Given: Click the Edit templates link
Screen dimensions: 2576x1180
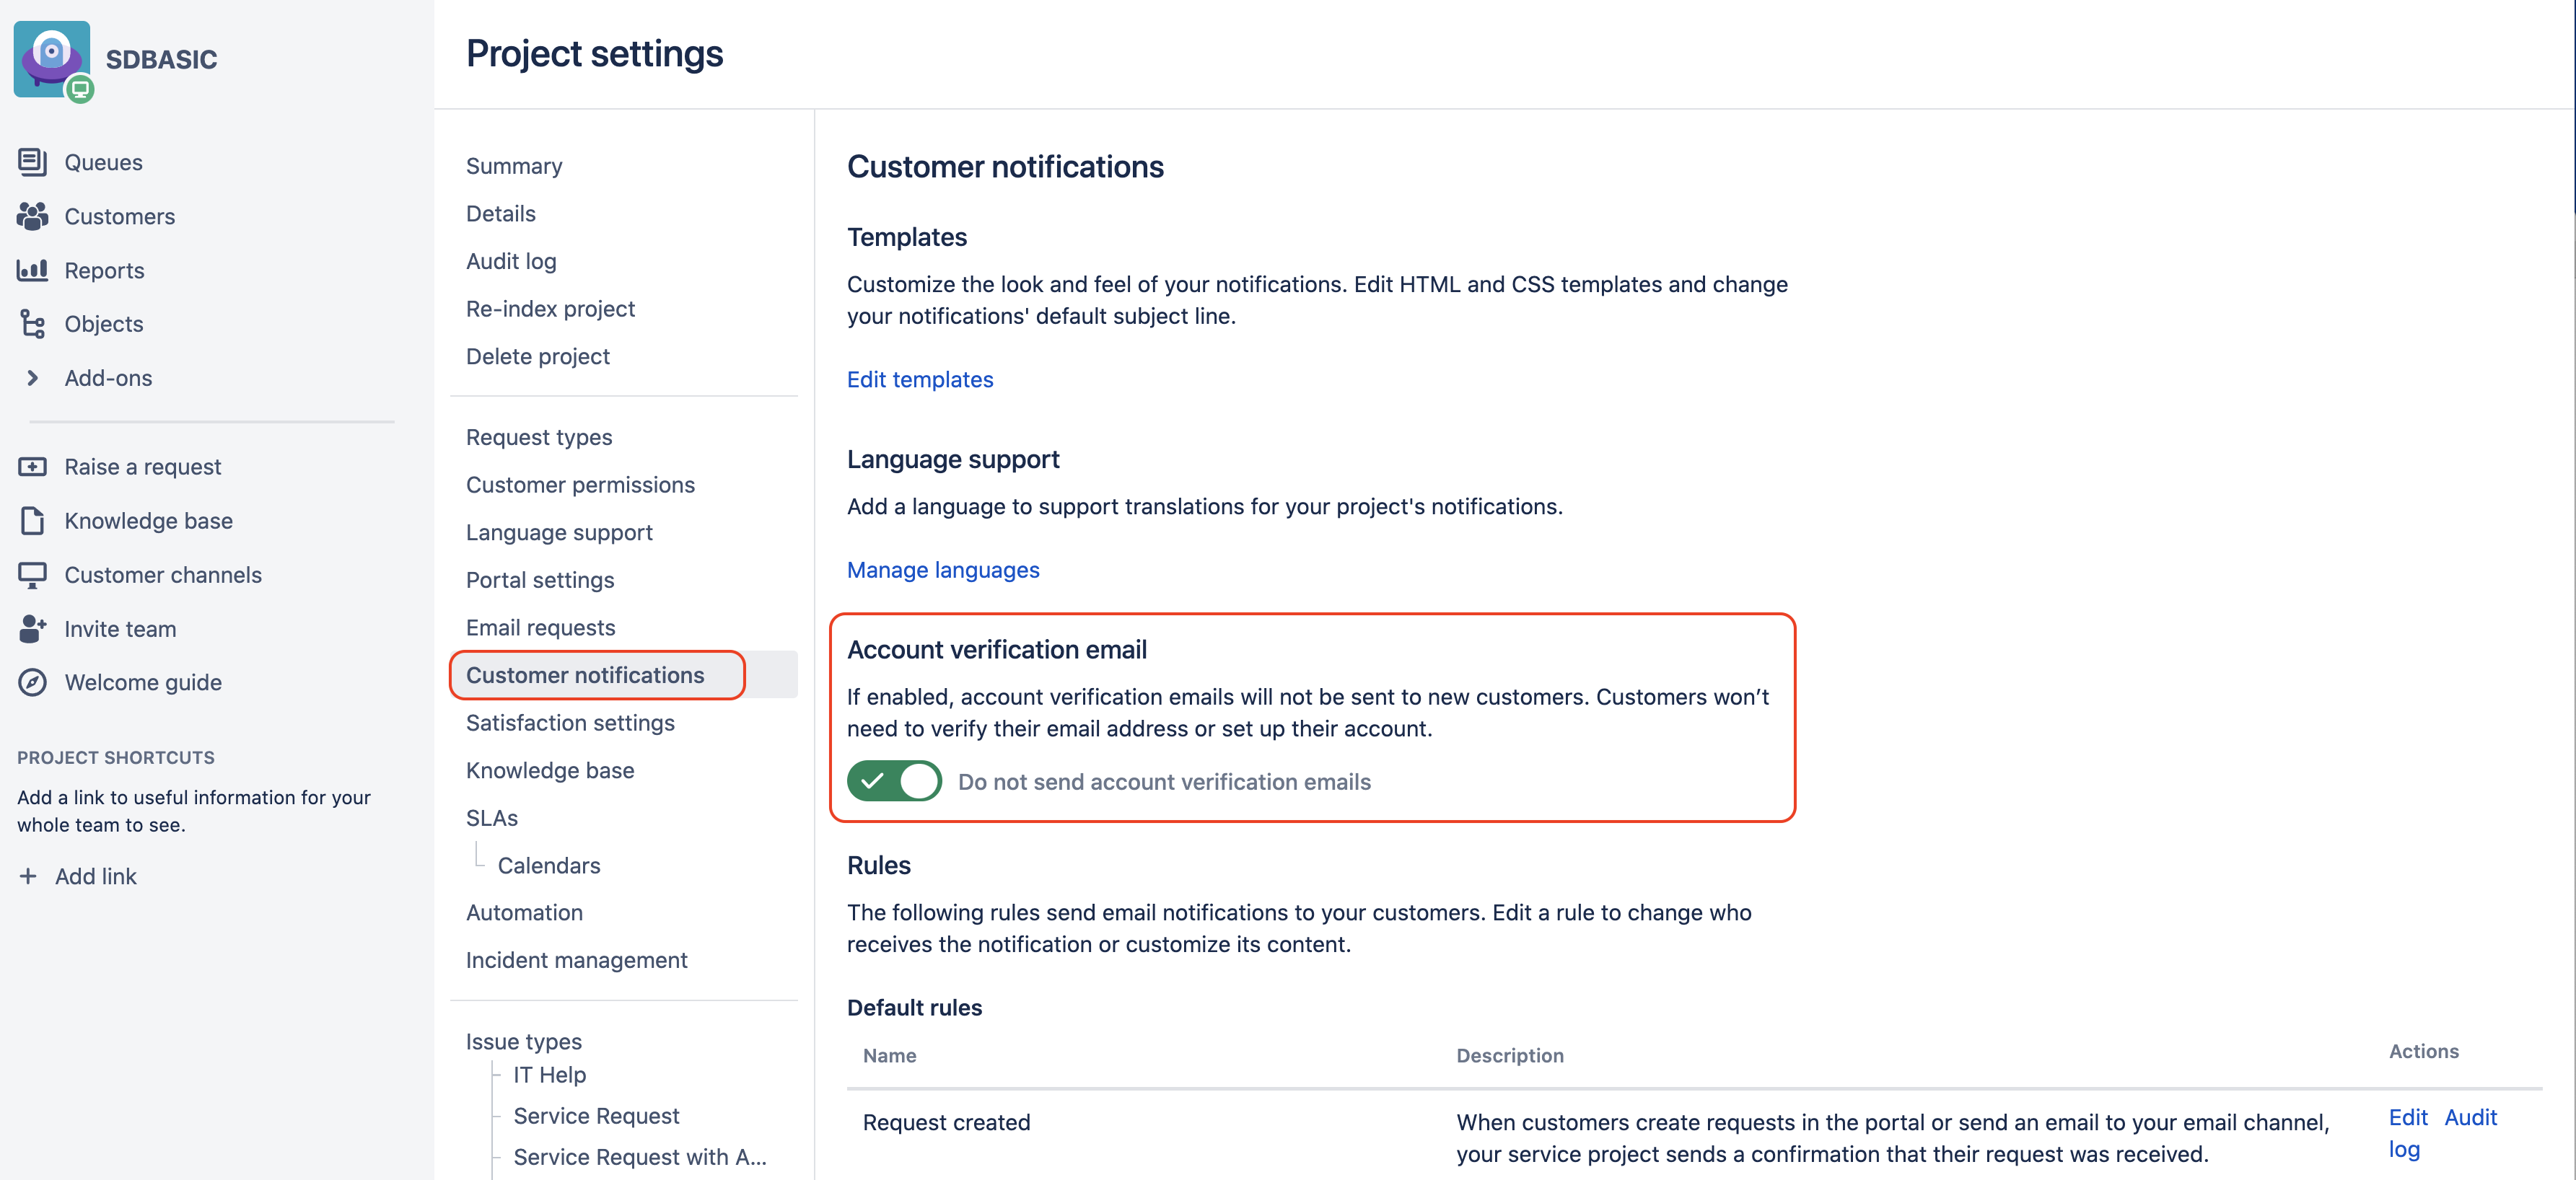Looking at the screenshot, I should [920, 379].
